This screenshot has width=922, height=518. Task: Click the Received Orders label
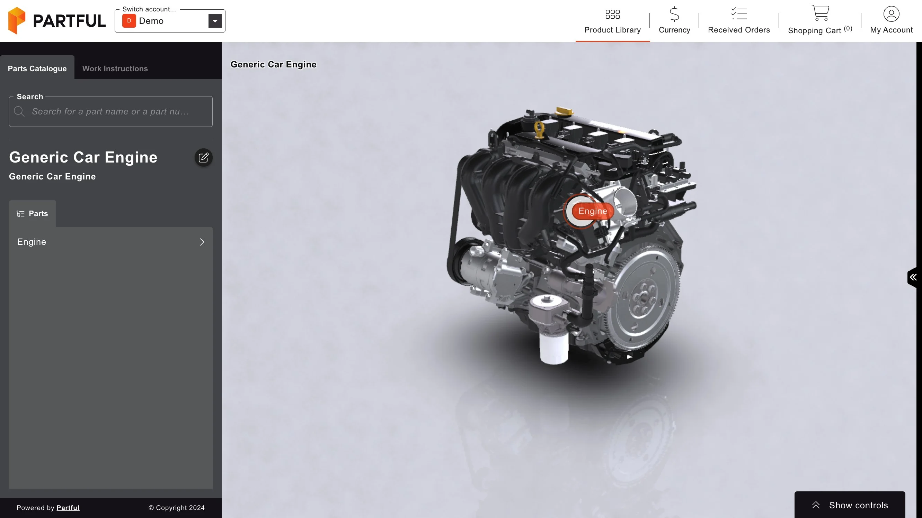click(x=739, y=30)
